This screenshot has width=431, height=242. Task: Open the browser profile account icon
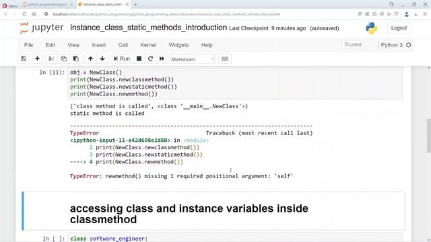coord(407,14)
